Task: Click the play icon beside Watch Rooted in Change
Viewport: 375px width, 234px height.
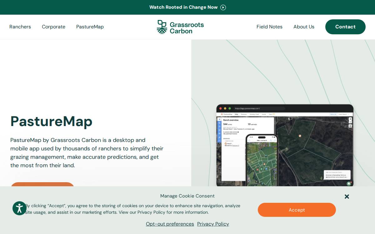Action: coord(223,7)
